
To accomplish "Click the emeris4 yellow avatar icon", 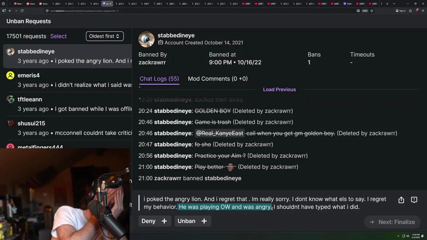I will click(x=10, y=75).
